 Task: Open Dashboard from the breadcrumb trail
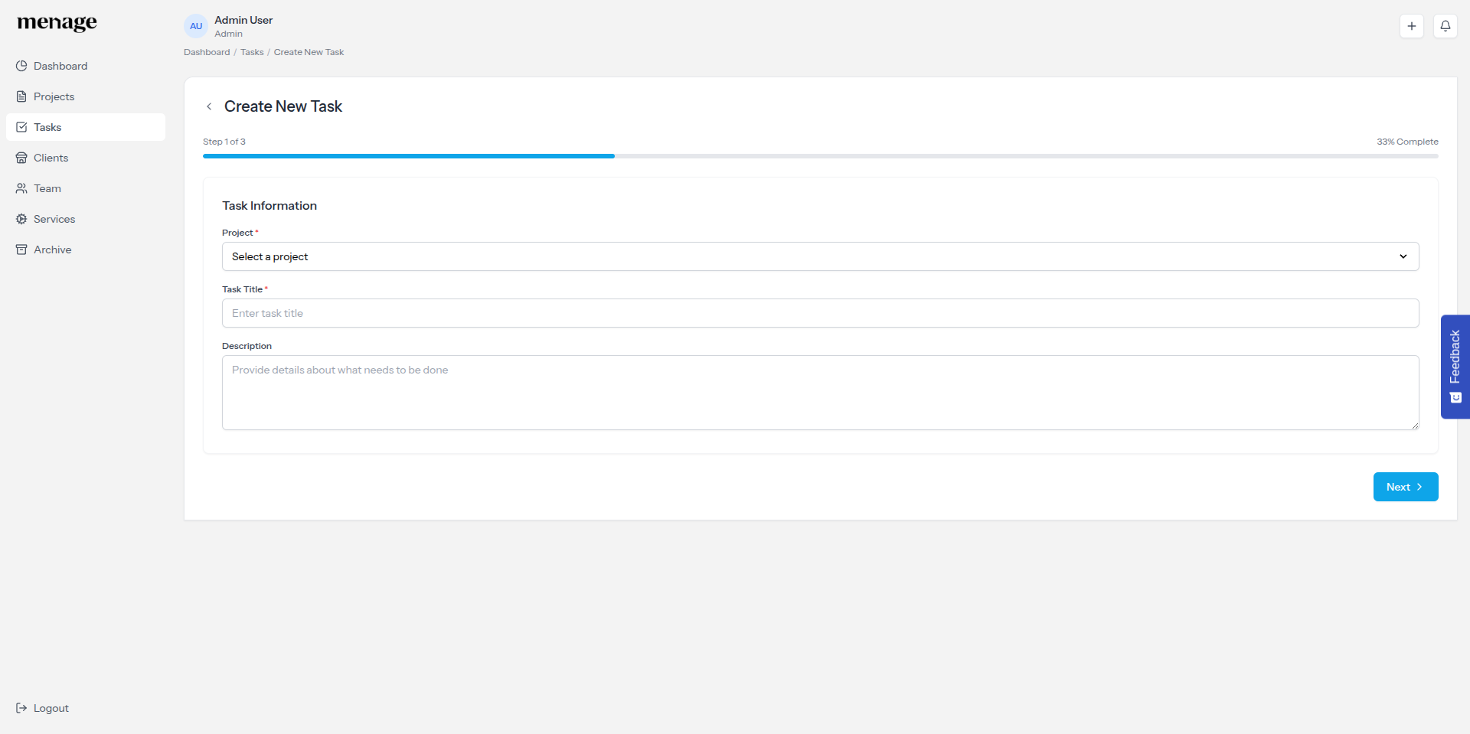[x=206, y=52]
